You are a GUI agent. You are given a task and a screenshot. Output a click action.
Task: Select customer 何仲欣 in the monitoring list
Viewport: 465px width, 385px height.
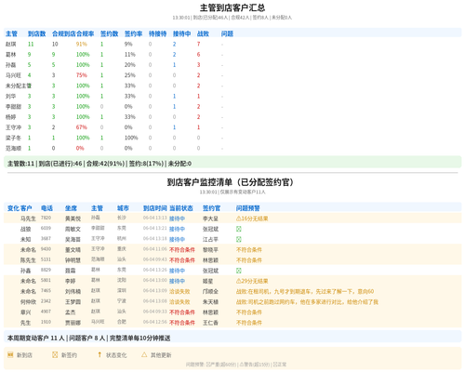(x=28, y=302)
